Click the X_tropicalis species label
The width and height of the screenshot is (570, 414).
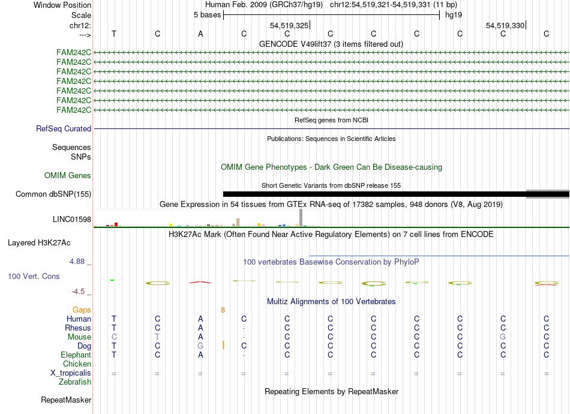pyautogui.click(x=71, y=373)
